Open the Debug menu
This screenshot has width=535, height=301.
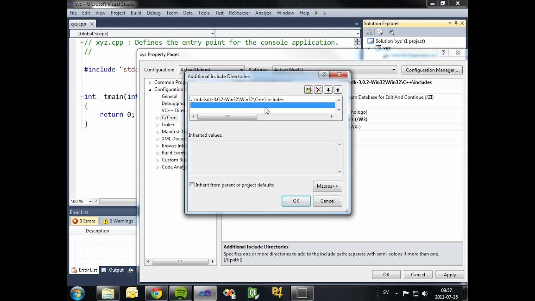tap(153, 13)
